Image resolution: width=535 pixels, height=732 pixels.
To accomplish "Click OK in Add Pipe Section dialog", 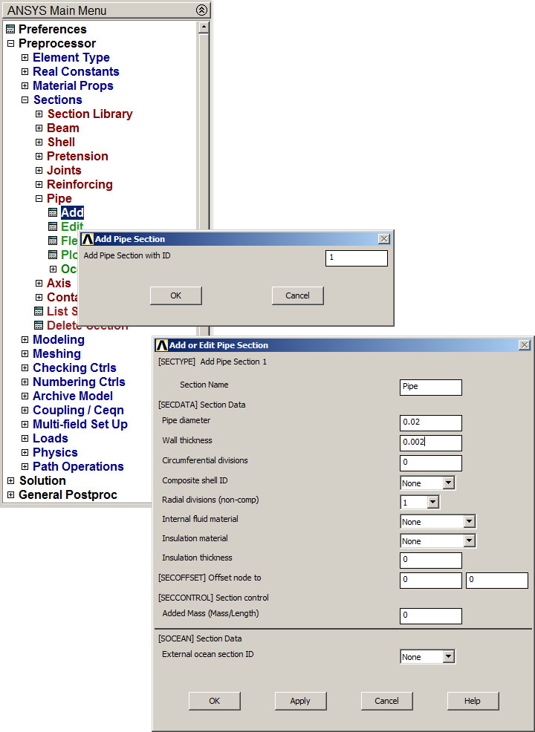I will point(175,295).
